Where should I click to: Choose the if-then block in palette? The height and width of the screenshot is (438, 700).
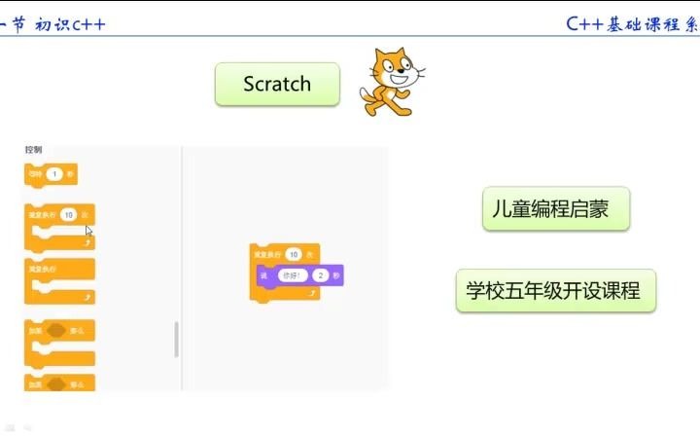click(59, 345)
